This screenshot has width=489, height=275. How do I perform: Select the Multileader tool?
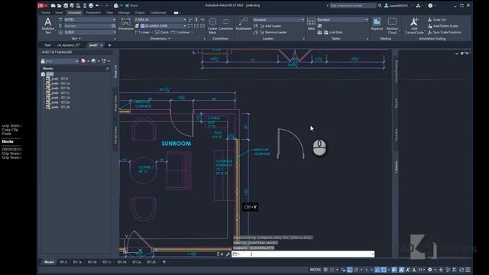pyautogui.click(x=243, y=24)
